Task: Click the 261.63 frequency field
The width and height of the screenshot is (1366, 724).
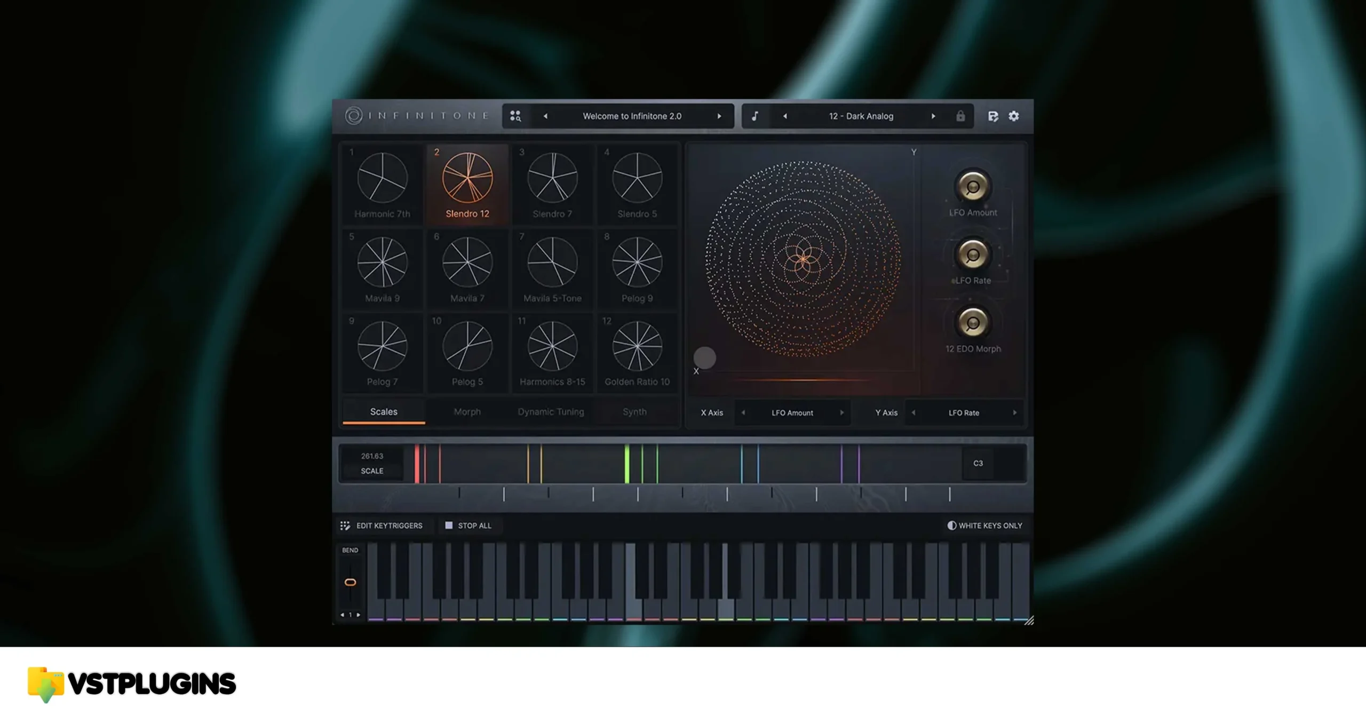Action: [372, 456]
